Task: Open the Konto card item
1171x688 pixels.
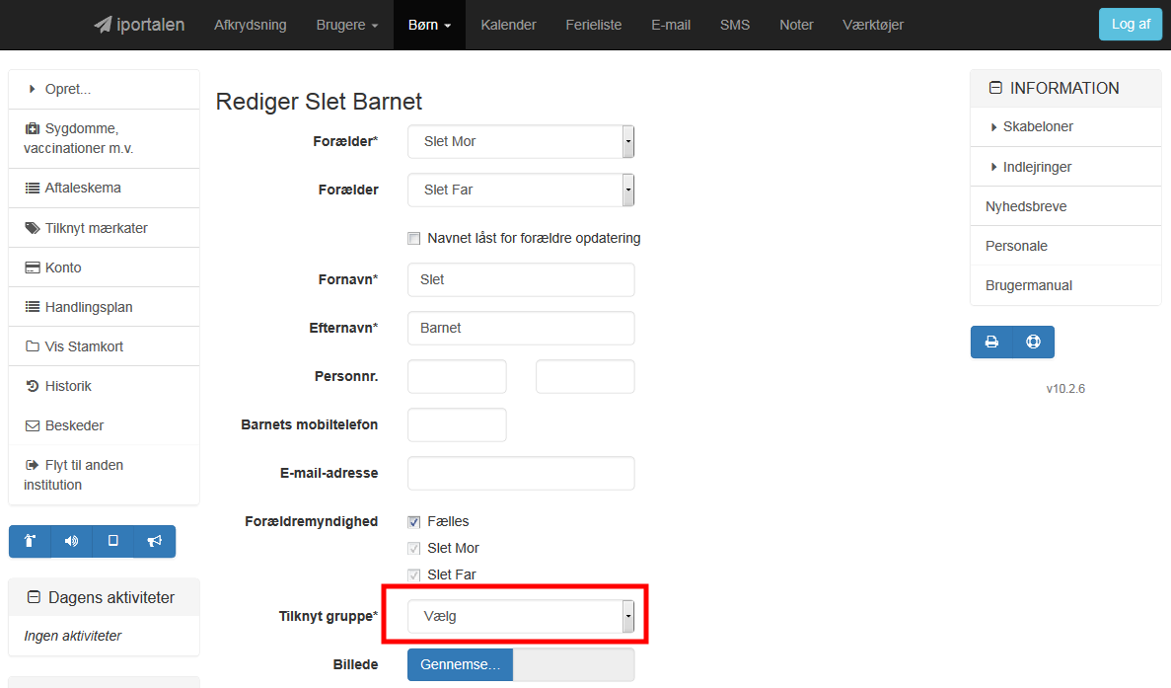Action: 104,268
